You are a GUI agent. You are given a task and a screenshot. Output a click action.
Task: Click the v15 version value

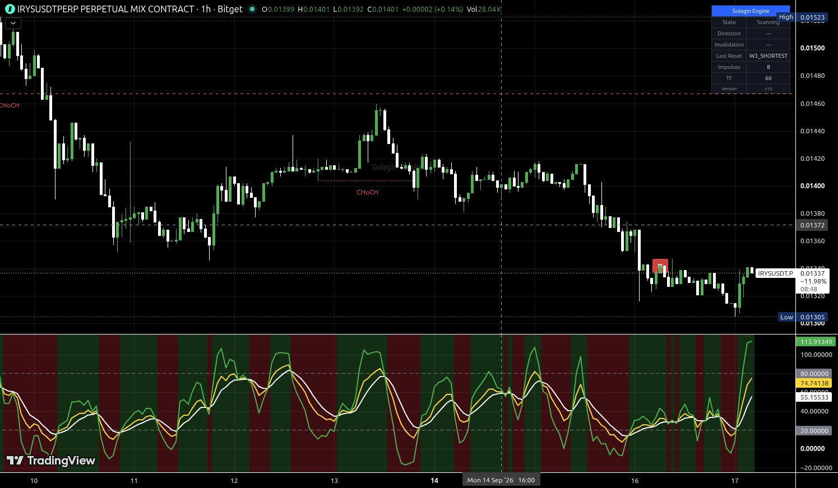tap(768, 89)
